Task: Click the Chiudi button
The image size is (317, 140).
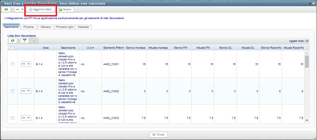Action: pos(159,135)
